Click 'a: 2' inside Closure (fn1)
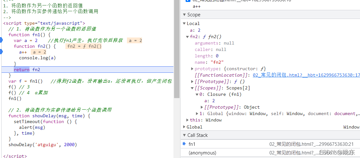Image resolution: width=360 pixels, height=158 pixels. point(210,101)
